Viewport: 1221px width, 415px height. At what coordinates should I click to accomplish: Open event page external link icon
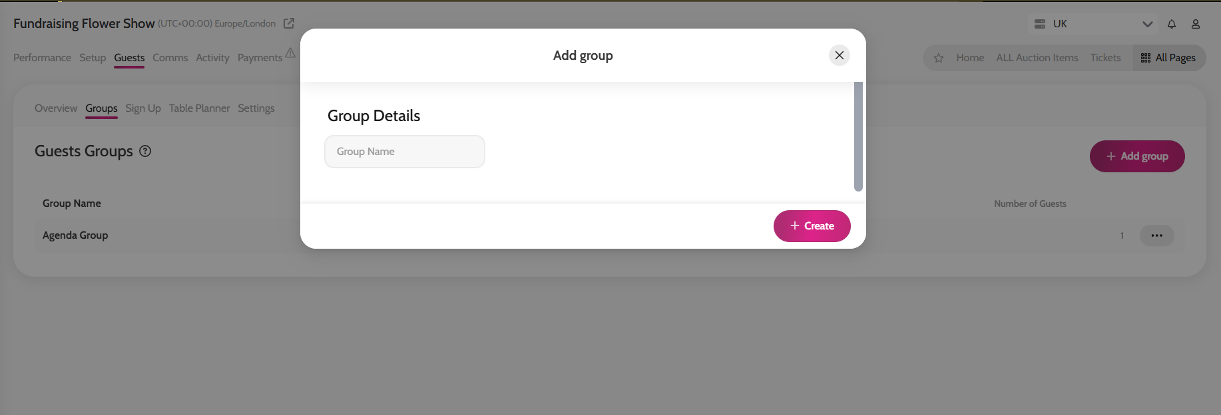point(289,23)
